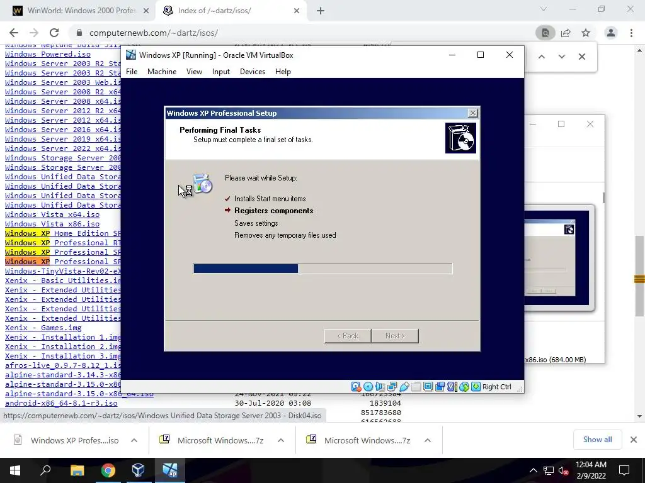Image resolution: width=645 pixels, height=483 pixels.
Task: Open the VirtualBox Help menu
Action: [283, 72]
